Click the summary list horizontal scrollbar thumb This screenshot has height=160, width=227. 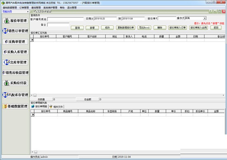click(35, 95)
